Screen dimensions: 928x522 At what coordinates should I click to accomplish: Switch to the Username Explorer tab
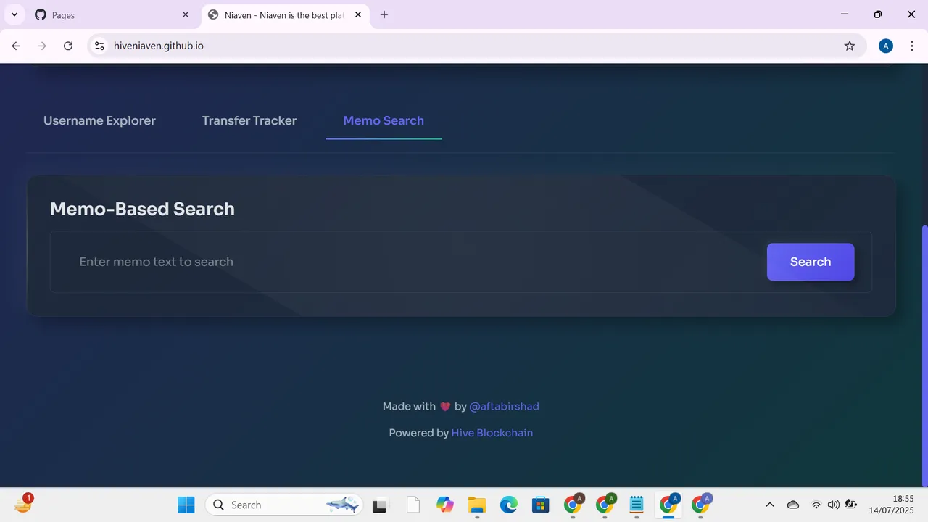(99, 120)
